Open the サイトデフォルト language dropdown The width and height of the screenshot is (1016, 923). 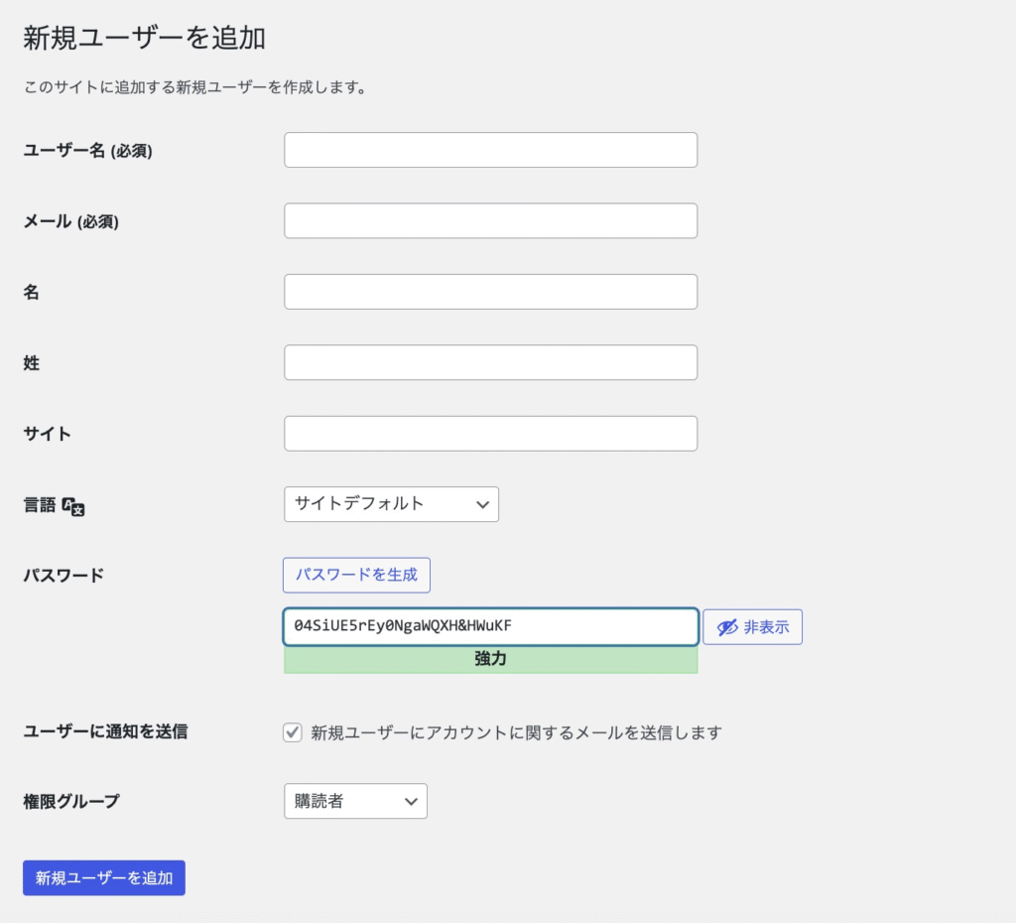[391, 504]
